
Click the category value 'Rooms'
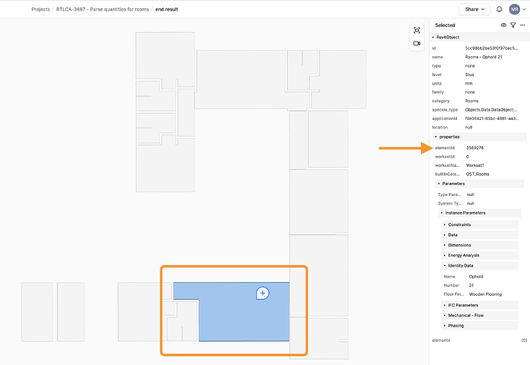pos(472,101)
